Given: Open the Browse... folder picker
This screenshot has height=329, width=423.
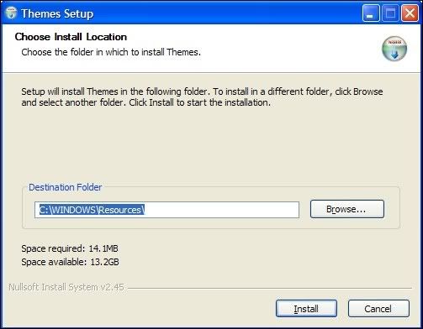Looking at the screenshot, I should click(347, 209).
